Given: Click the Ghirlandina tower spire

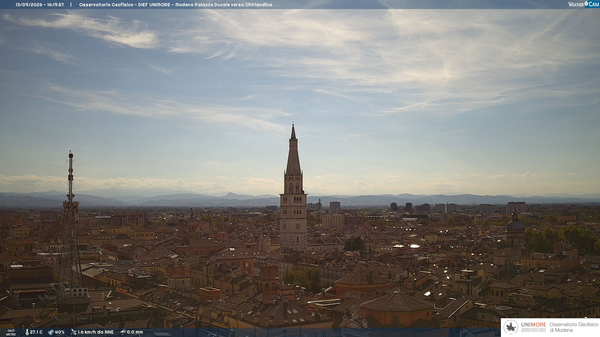Looking at the screenshot, I should (293, 150).
